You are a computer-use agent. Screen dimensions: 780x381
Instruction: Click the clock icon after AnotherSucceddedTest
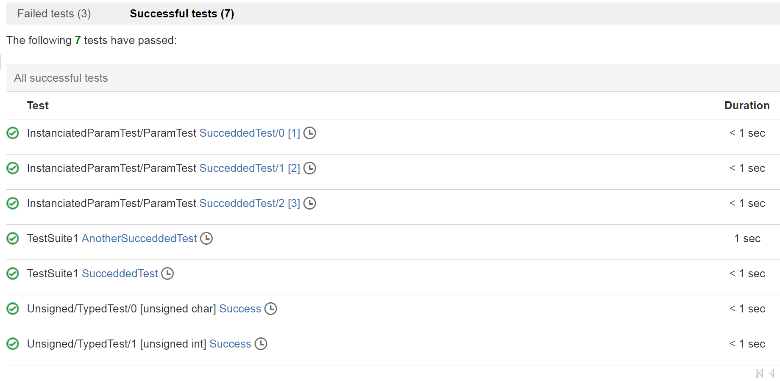[206, 238]
